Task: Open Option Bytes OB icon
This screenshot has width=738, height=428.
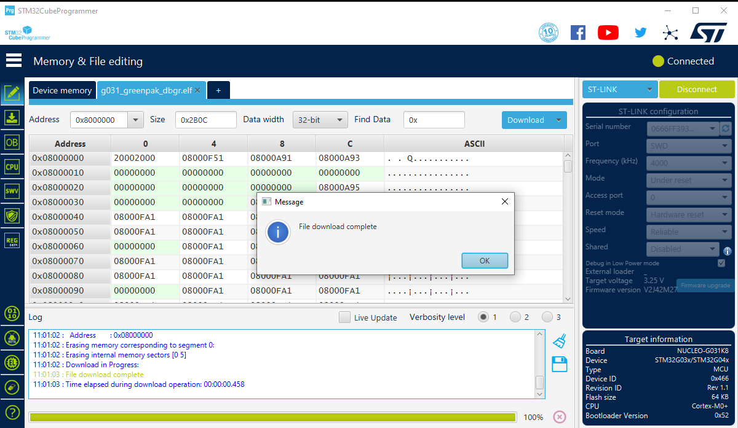Action: (x=12, y=142)
